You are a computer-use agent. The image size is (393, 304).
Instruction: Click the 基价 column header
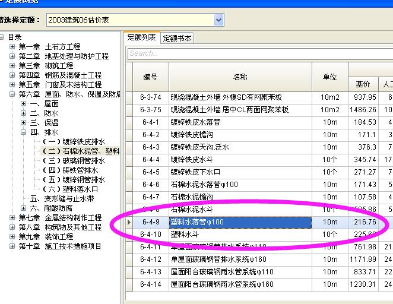(x=363, y=84)
